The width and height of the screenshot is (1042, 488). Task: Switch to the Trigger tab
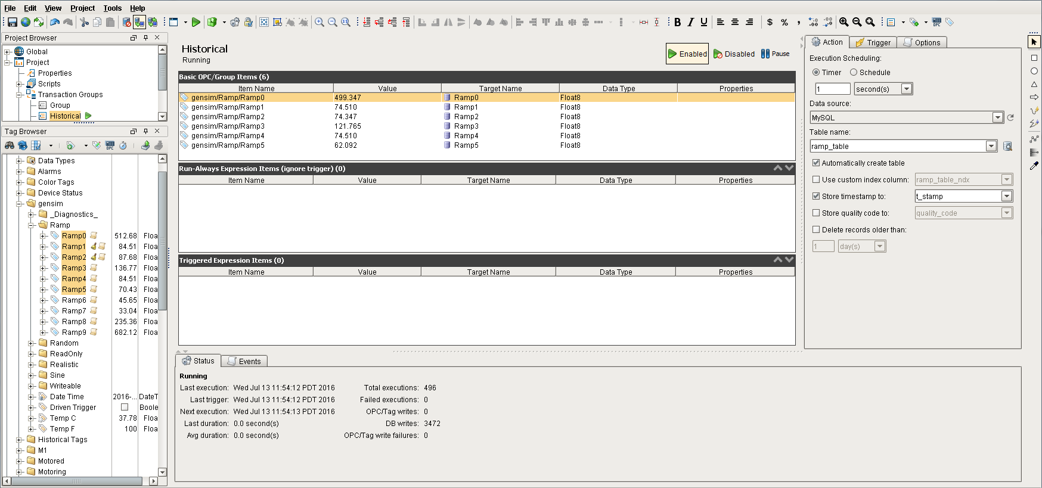pyautogui.click(x=873, y=42)
